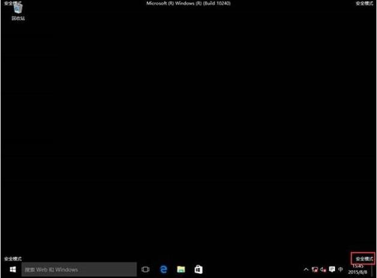The image size is (377, 278).
Task: Open the Windows Store taskbar icon
Action: click(198, 270)
